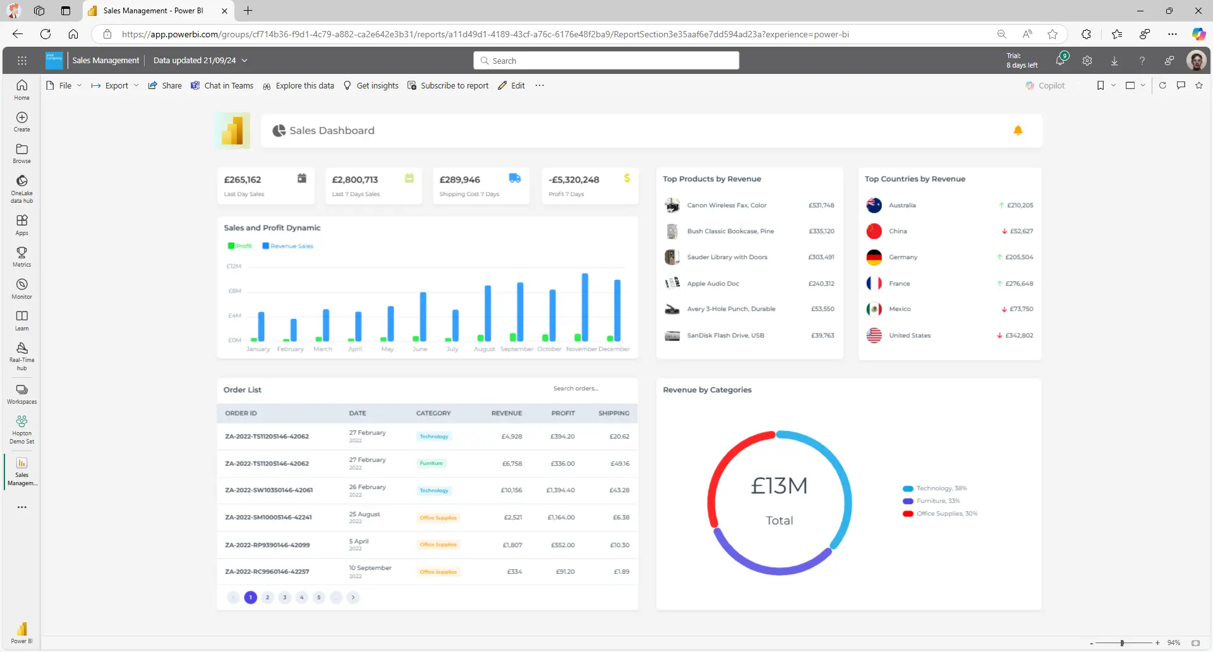Click the Technology, 38% legend item

coord(935,488)
